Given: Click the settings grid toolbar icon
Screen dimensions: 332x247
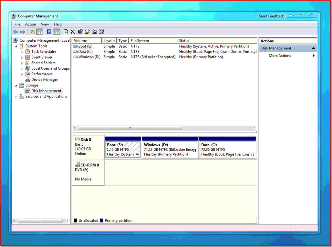Looking at the screenshot, I should coord(102,32).
